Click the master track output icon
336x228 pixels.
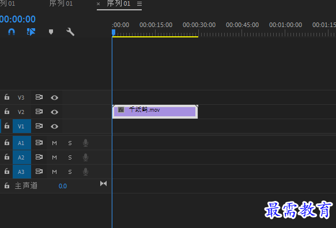coord(103,184)
